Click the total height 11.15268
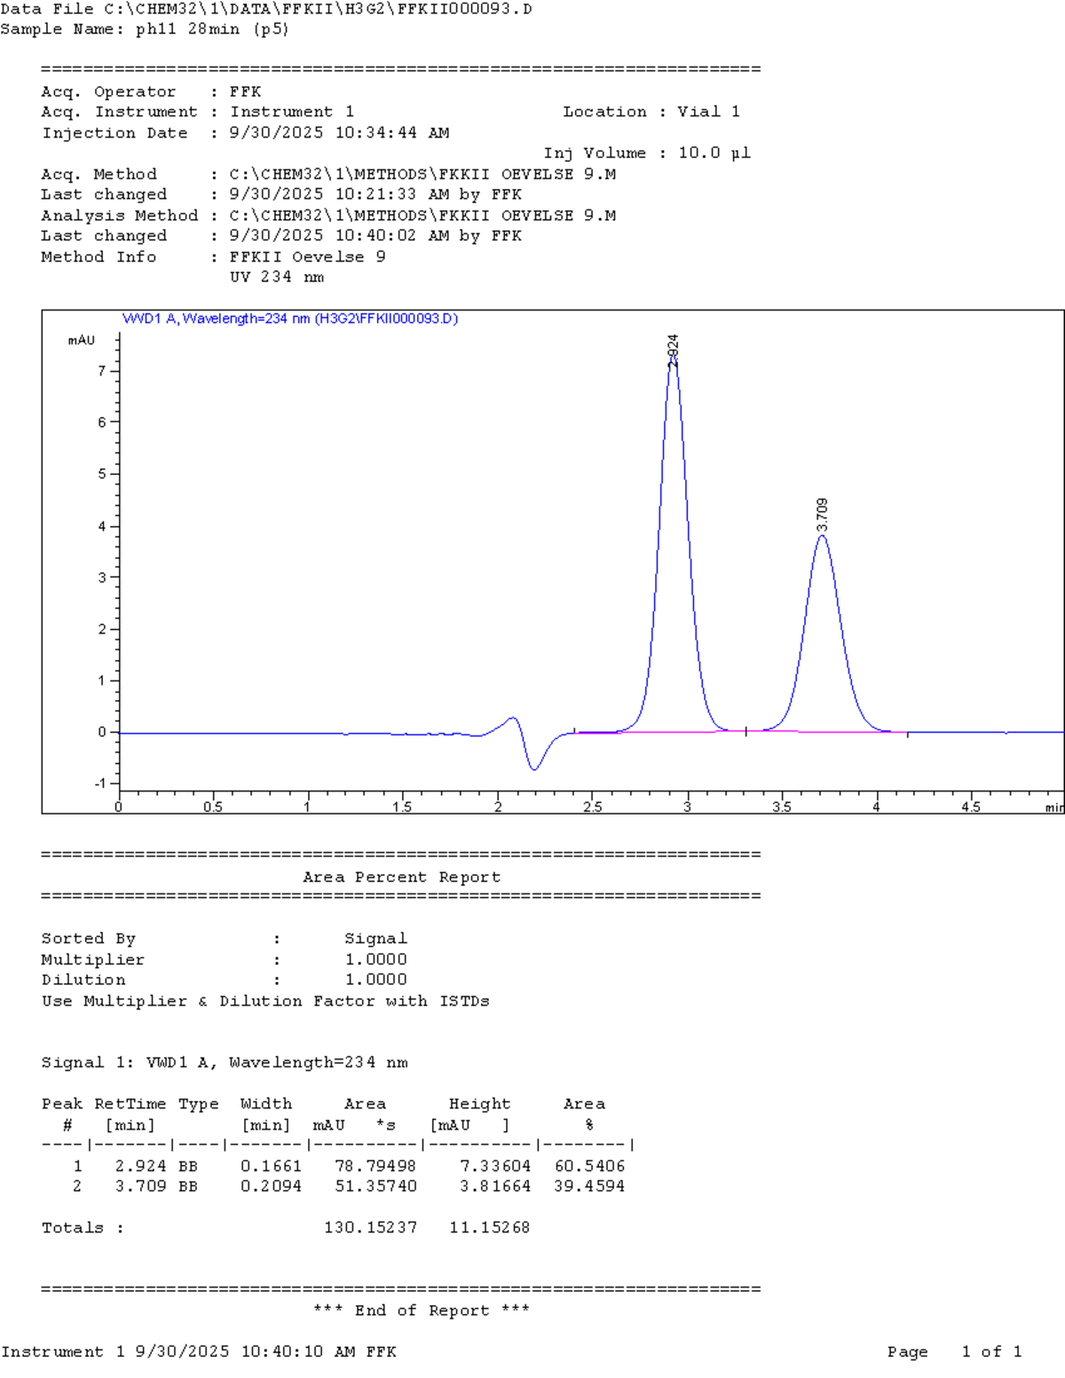The image size is (1065, 1378). point(490,1228)
